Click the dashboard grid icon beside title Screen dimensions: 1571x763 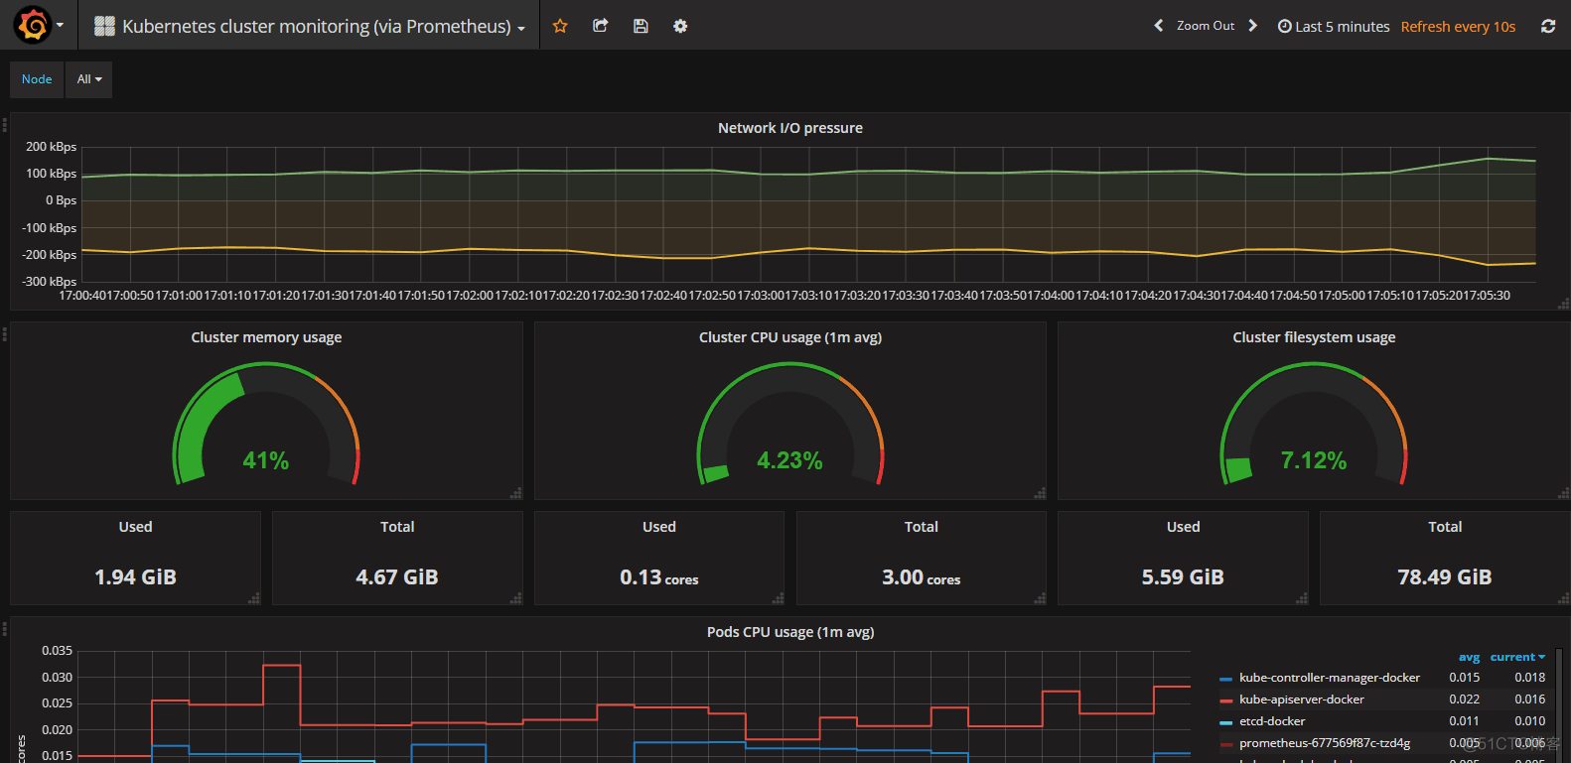click(x=104, y=26)
